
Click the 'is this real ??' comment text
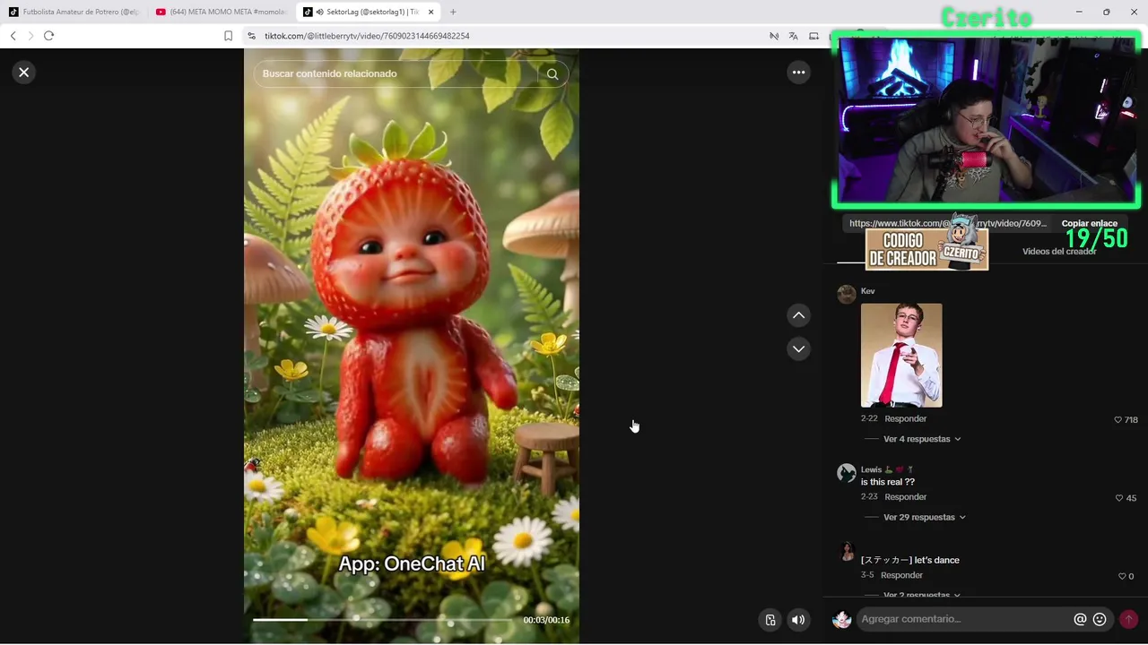coord(888,482)
